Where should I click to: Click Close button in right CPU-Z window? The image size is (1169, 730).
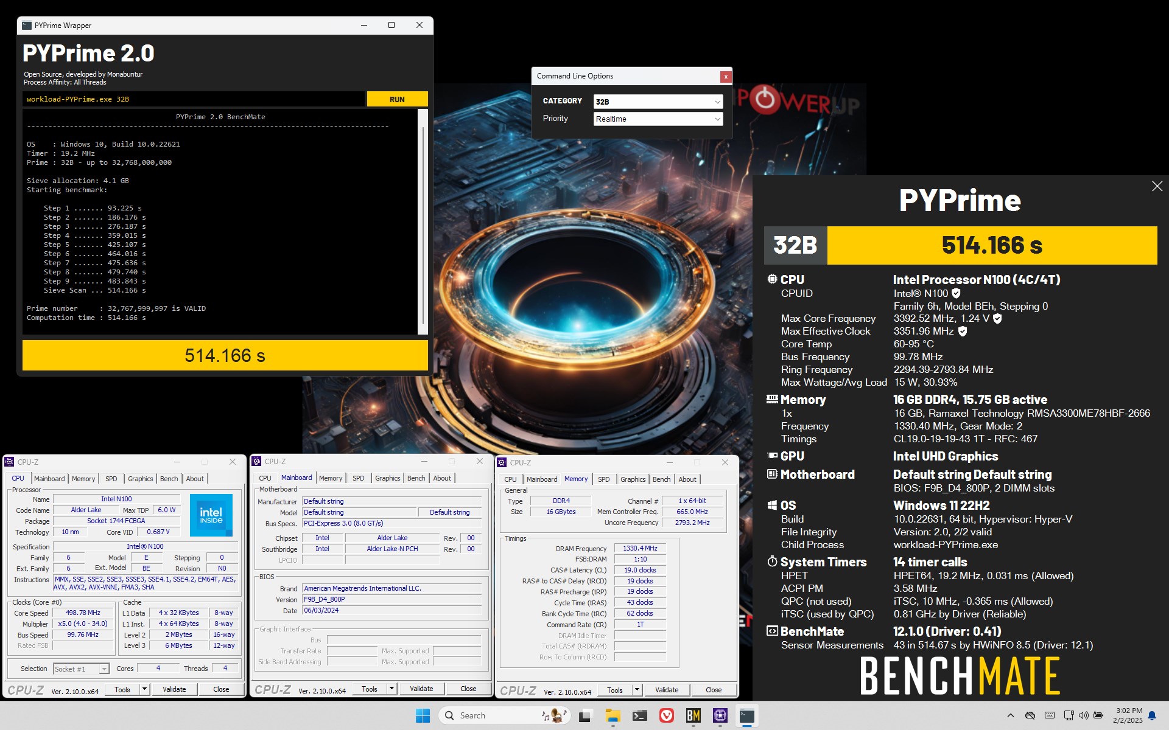point(714,690)
